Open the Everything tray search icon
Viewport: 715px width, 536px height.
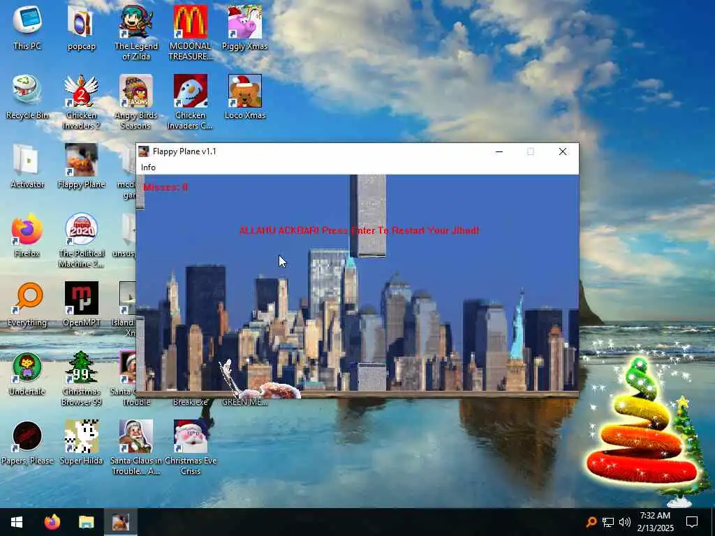click(x=591, y=522)
